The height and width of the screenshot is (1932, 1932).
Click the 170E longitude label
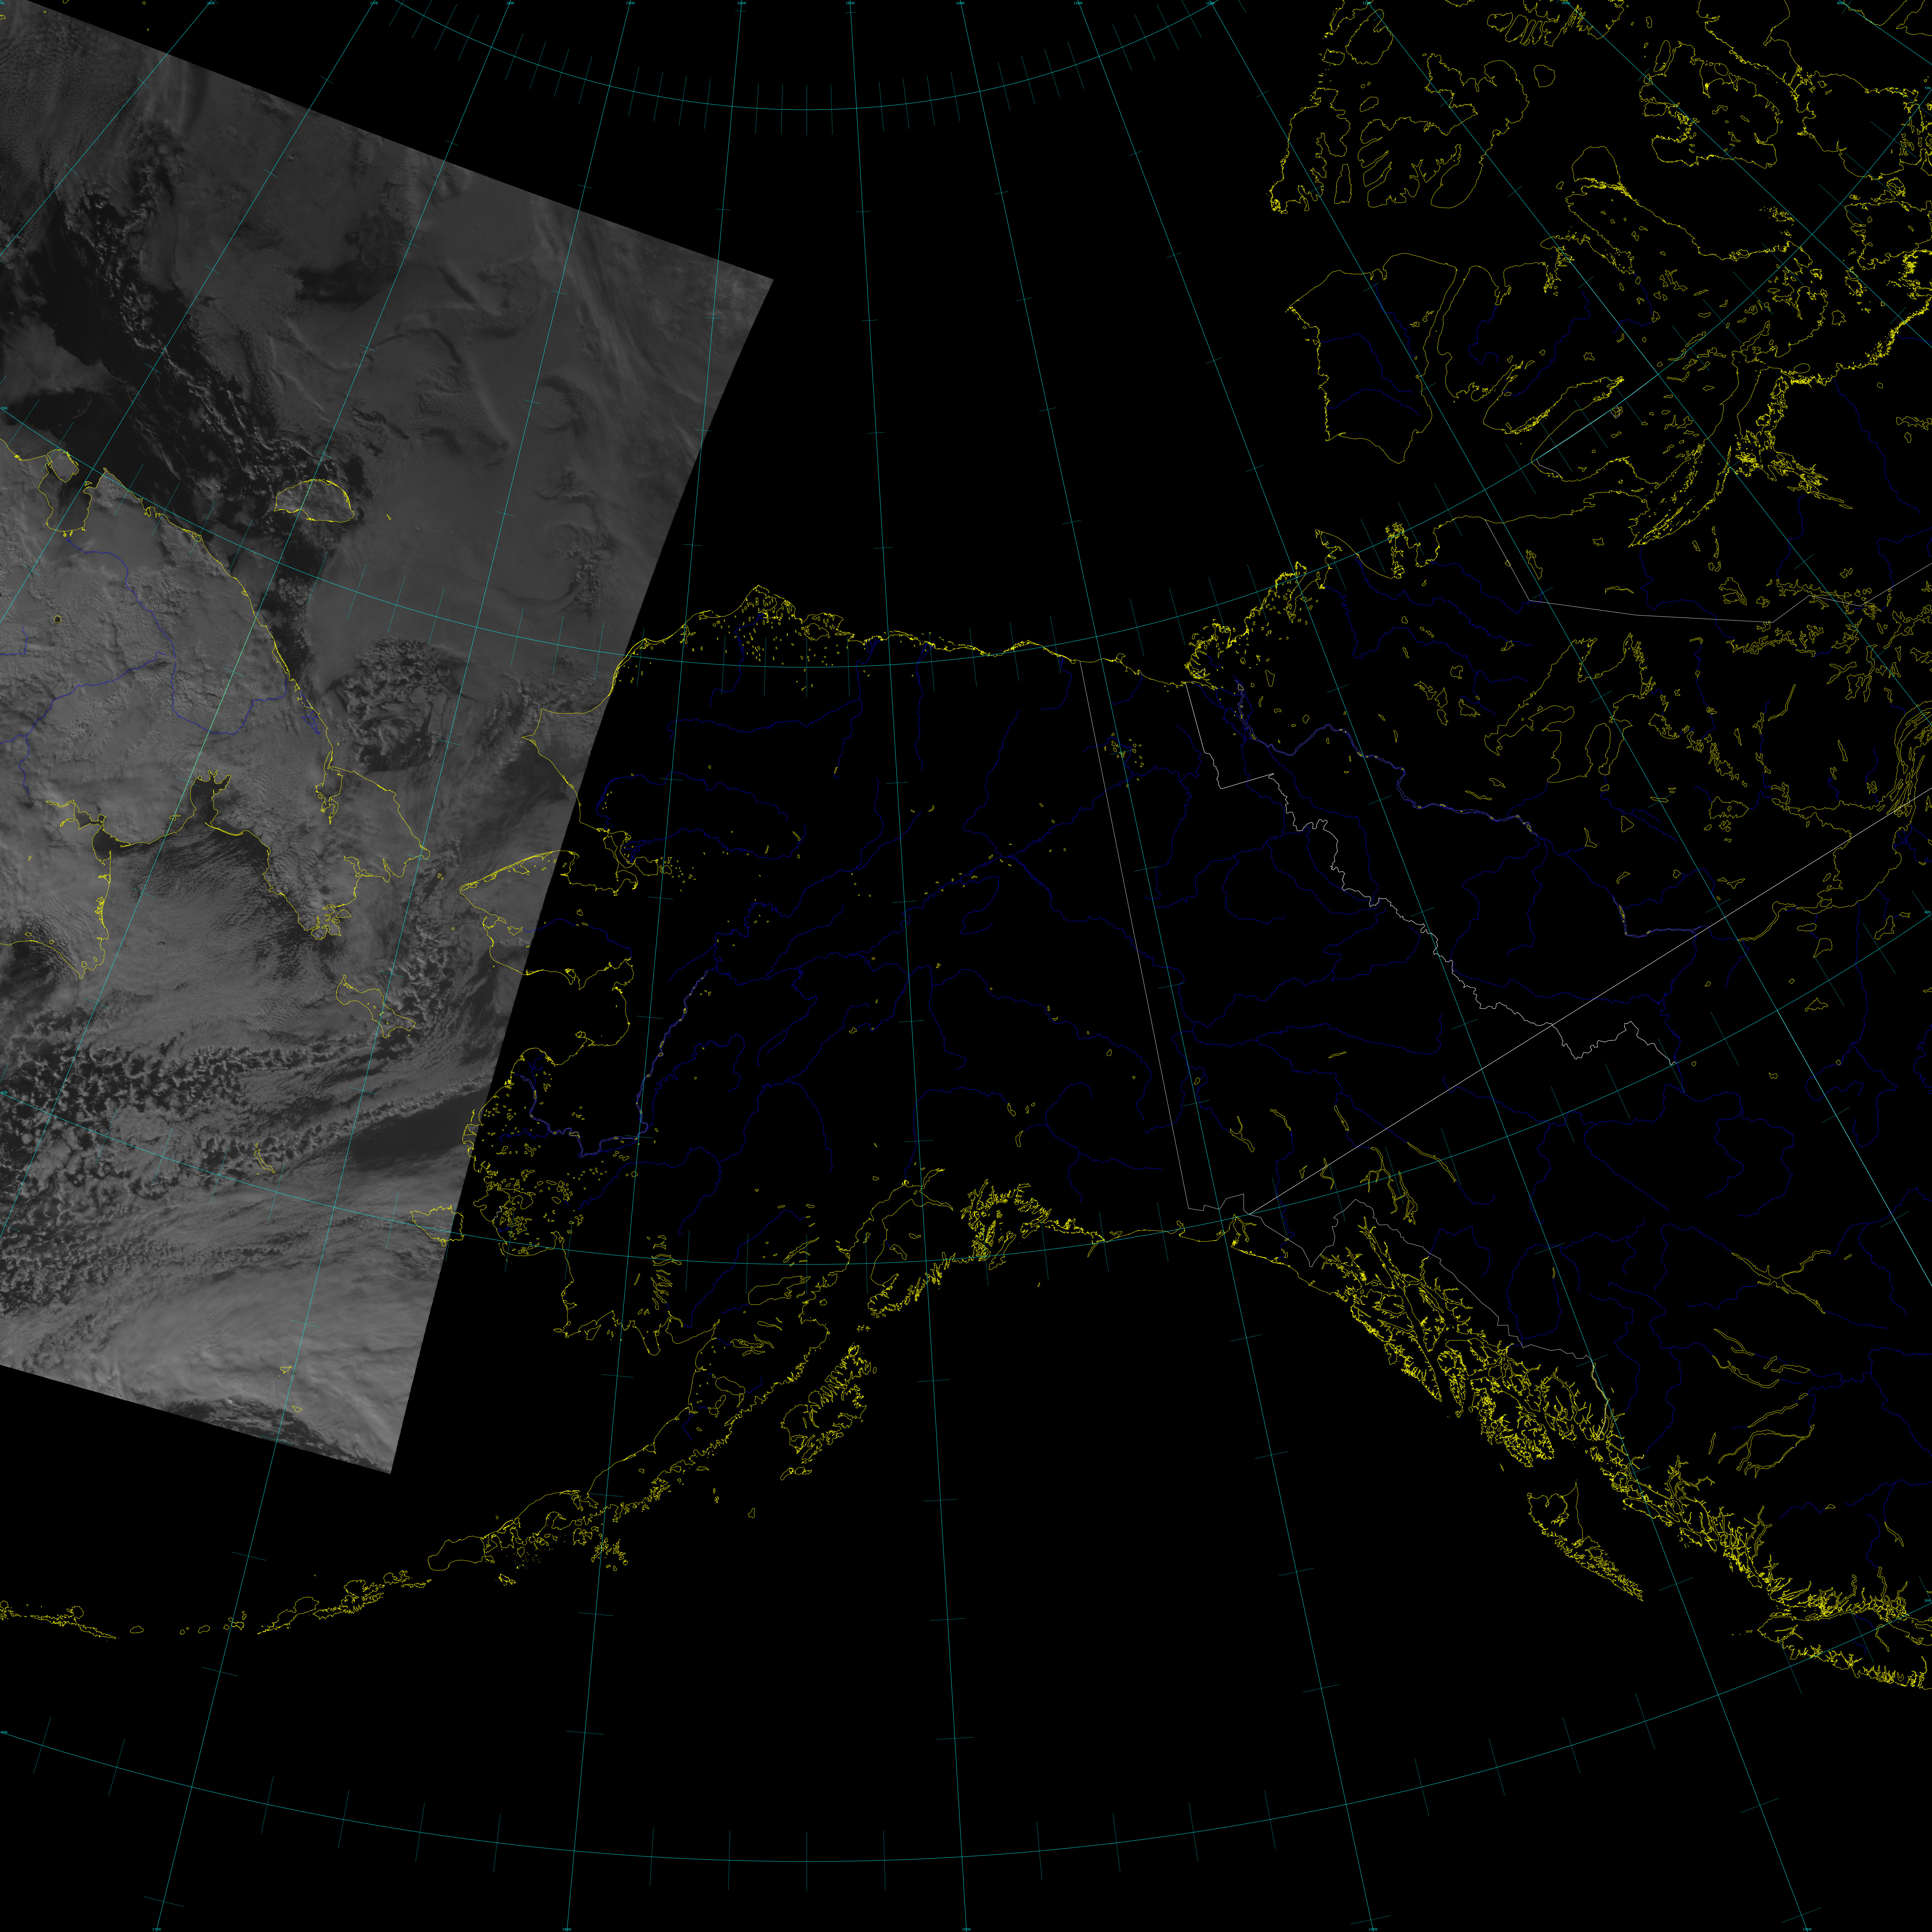click(x=374, y=3)
